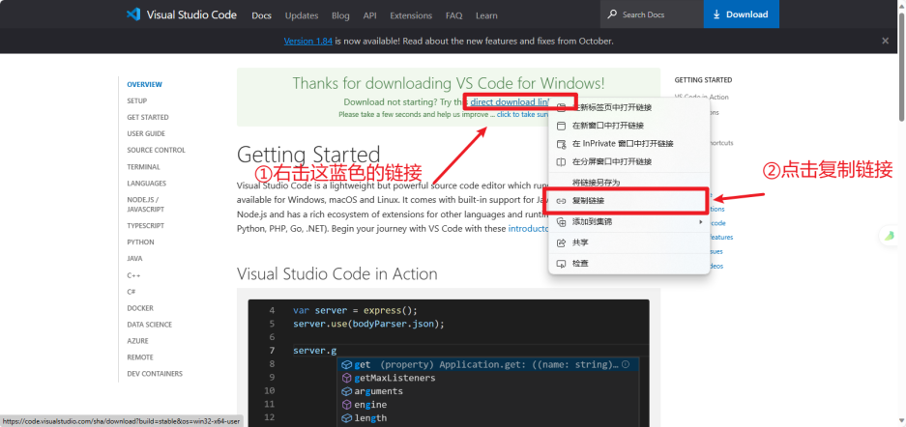The image size is (906, 427).
Task: Click the 'Thanks for downloading VS Code for Windows!' text
Action: (x=449, y=82)
